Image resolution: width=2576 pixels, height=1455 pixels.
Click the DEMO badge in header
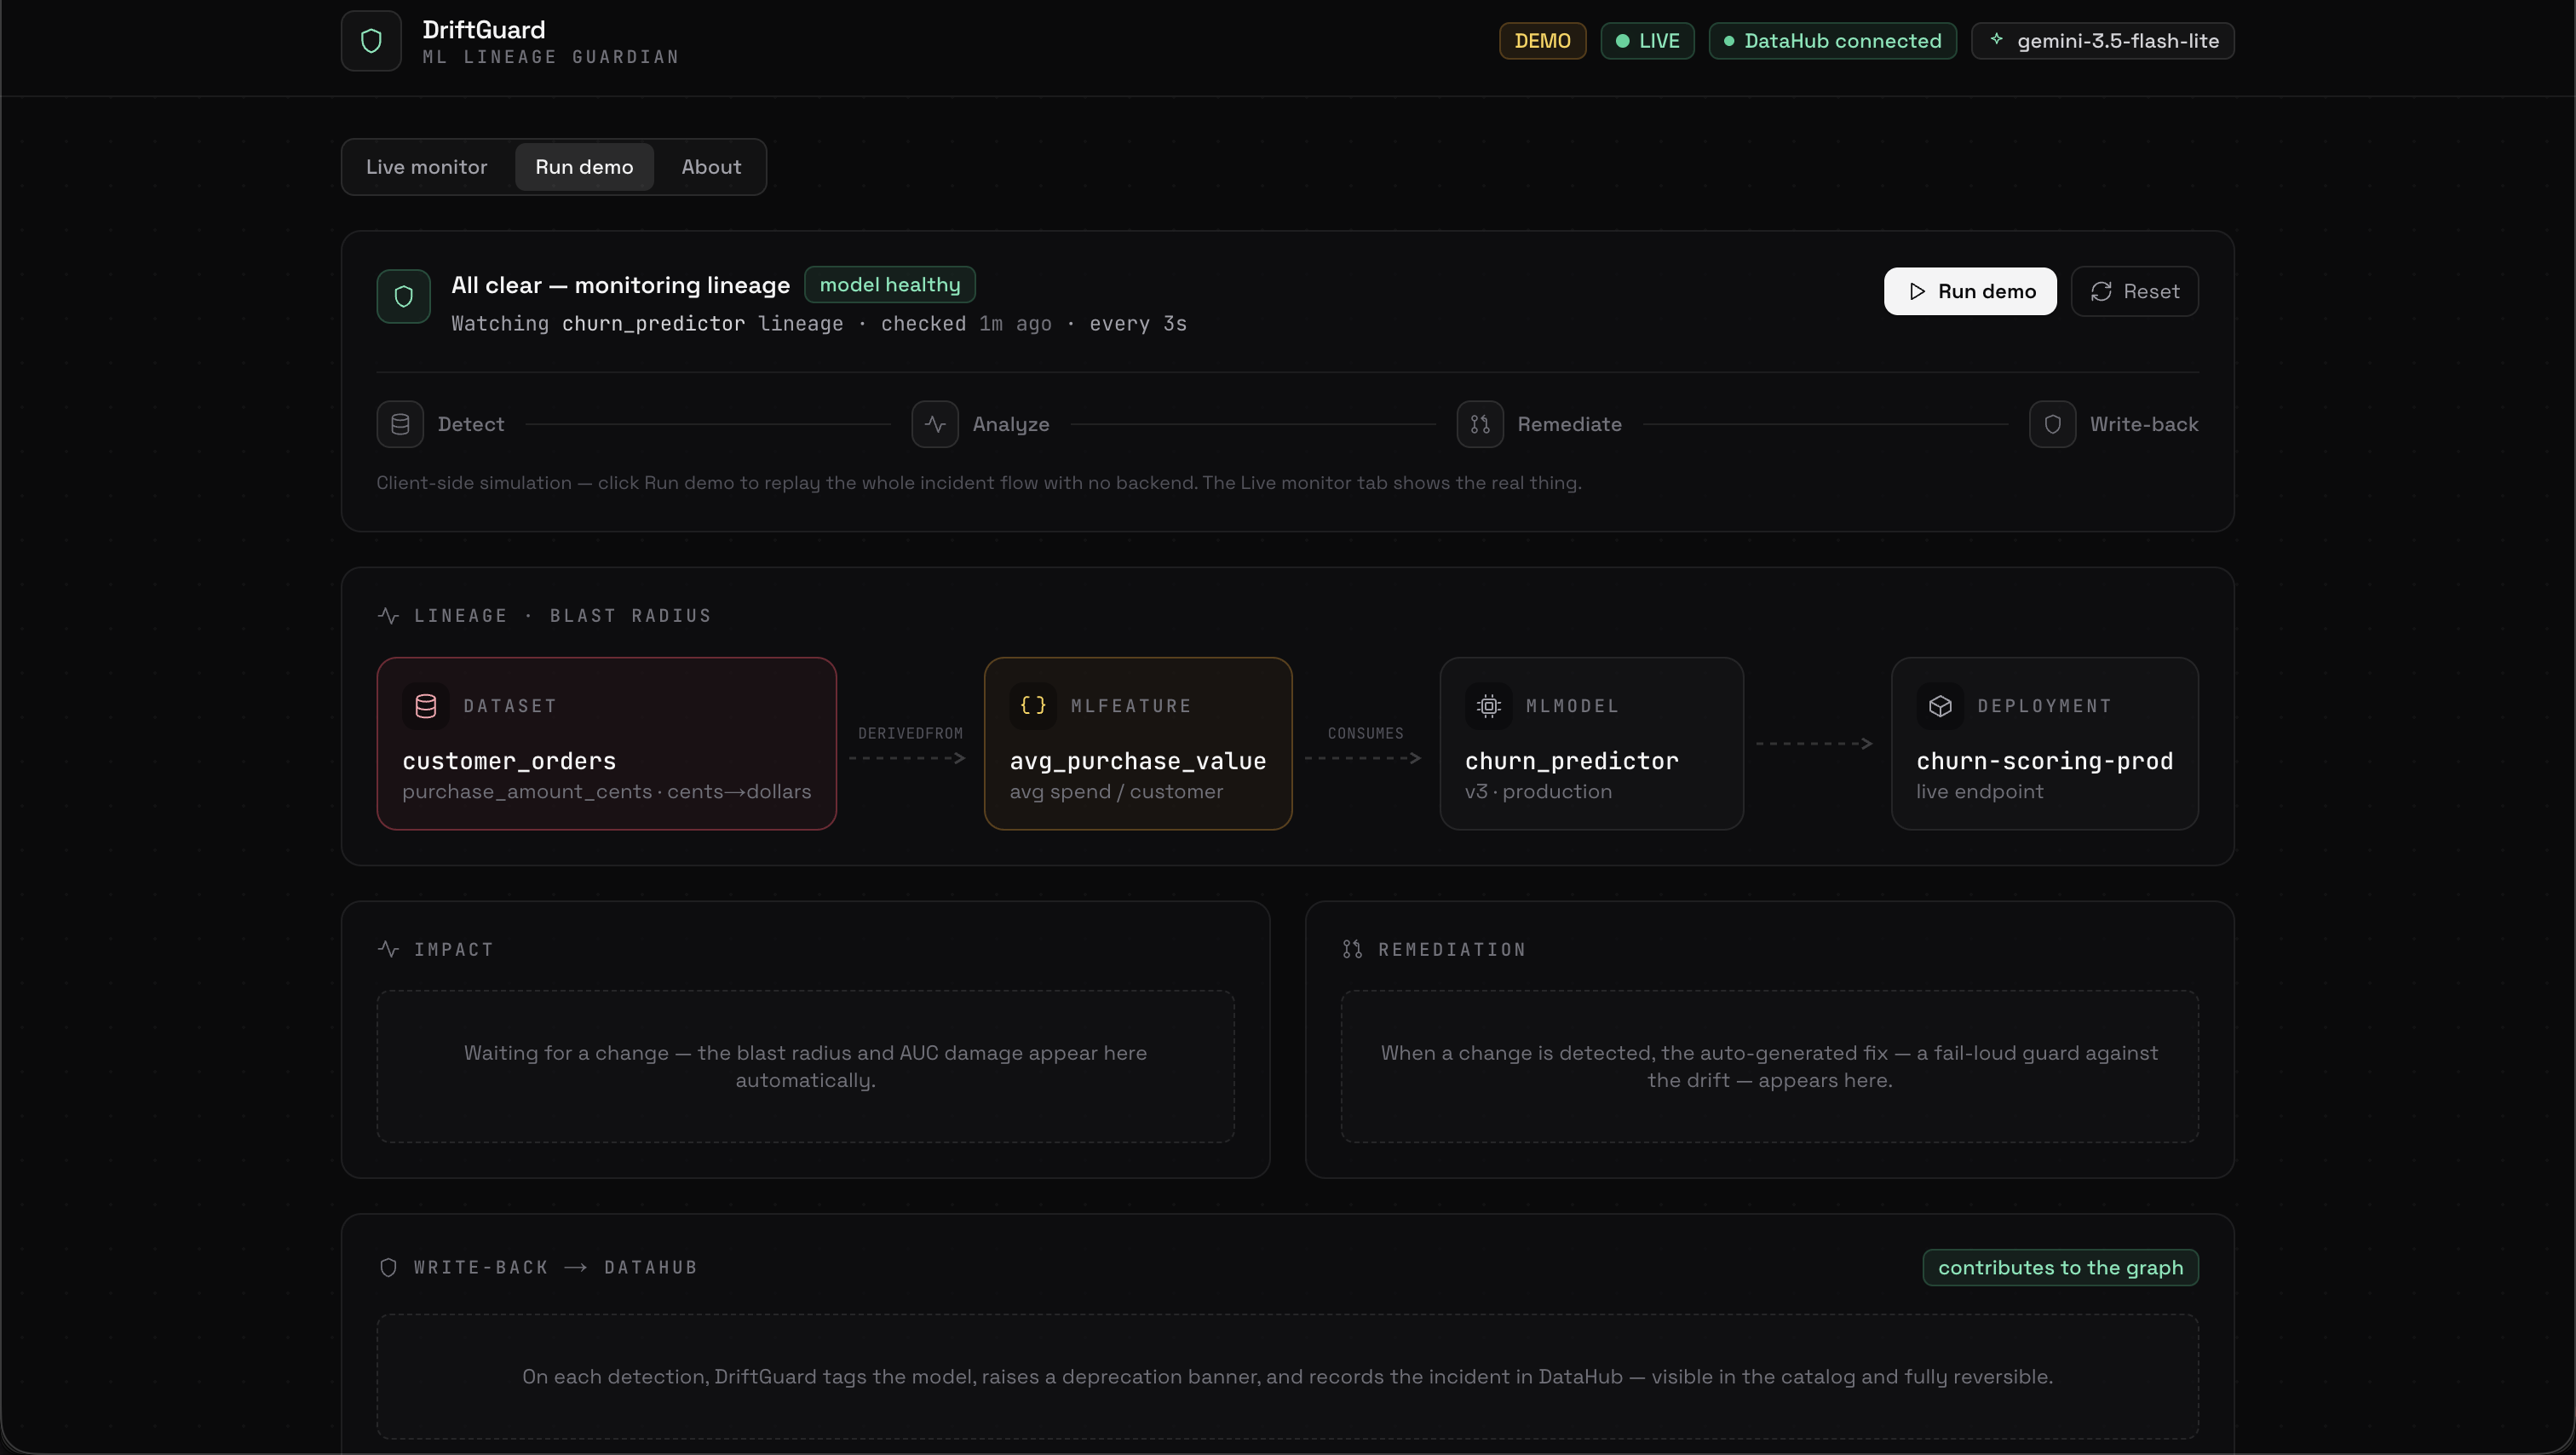point(1542,41)
